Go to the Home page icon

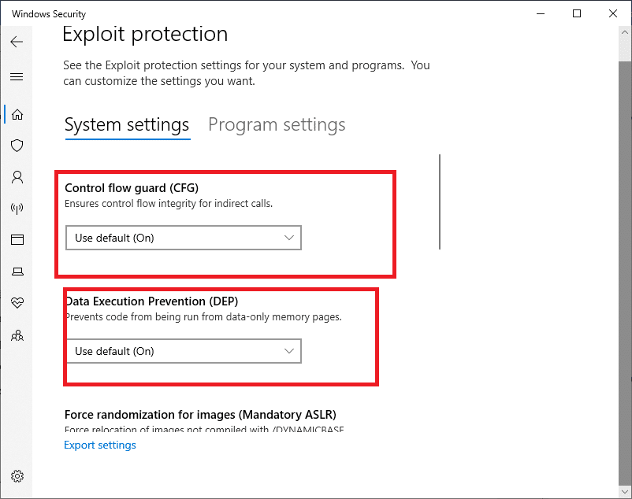(17, 115)
